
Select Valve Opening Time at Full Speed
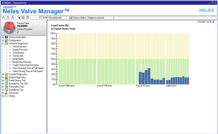28,68
